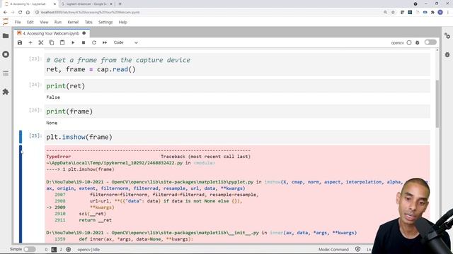Toggle the switch beside the toolbar bug icon
453x254 pixels.
coord(430,42)
